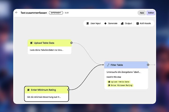
Task: Click the Enter Minimum Rating output connector
Action: click(68, 90)
